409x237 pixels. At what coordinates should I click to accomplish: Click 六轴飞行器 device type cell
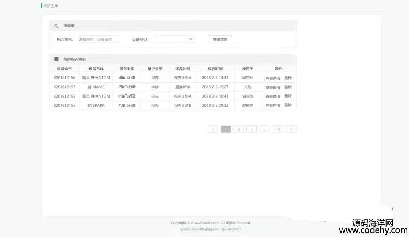click(x=127, y=96)
